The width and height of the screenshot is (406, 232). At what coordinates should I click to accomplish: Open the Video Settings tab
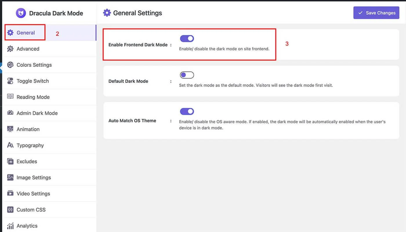click(x=33, y=193)
